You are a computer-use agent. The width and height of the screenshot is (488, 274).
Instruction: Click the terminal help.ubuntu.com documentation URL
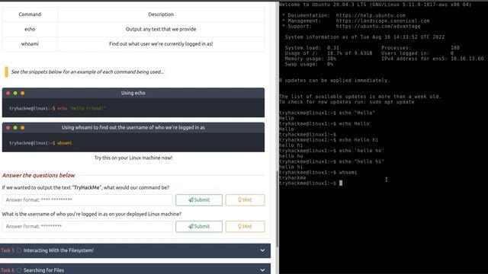pos(371,15)
